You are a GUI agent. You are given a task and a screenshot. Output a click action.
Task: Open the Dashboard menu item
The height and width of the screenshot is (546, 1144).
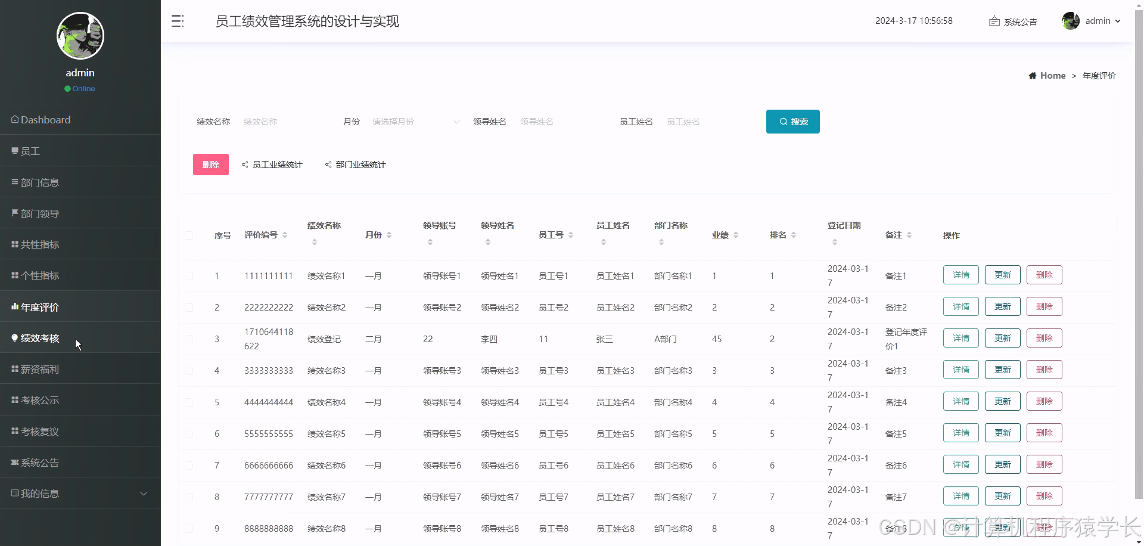click(x=80, y=119)
